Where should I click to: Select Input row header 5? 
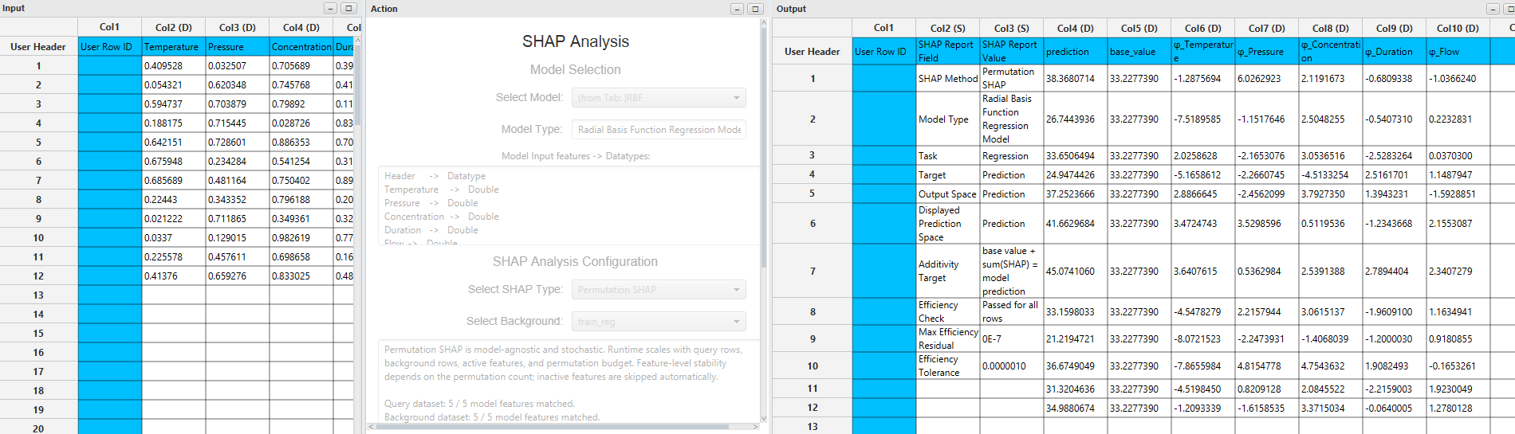38,142
